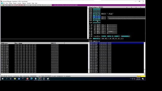This screenshot has width=162, height=91.
Task: Open Handles window with the h icon
Action: point(35,5)
